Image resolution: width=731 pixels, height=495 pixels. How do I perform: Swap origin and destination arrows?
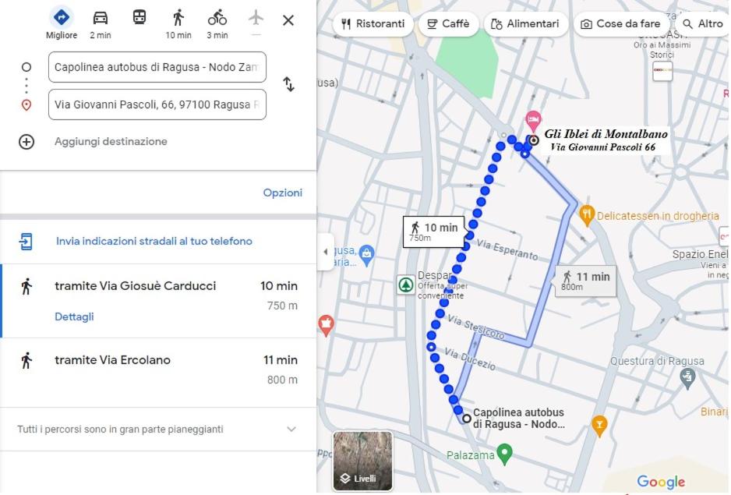[x=288, y=84]
